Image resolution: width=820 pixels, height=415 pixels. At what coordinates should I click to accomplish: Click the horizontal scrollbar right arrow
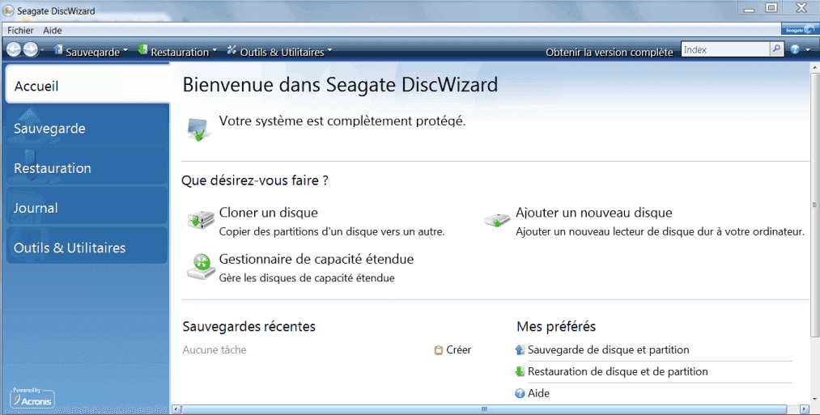805,409
